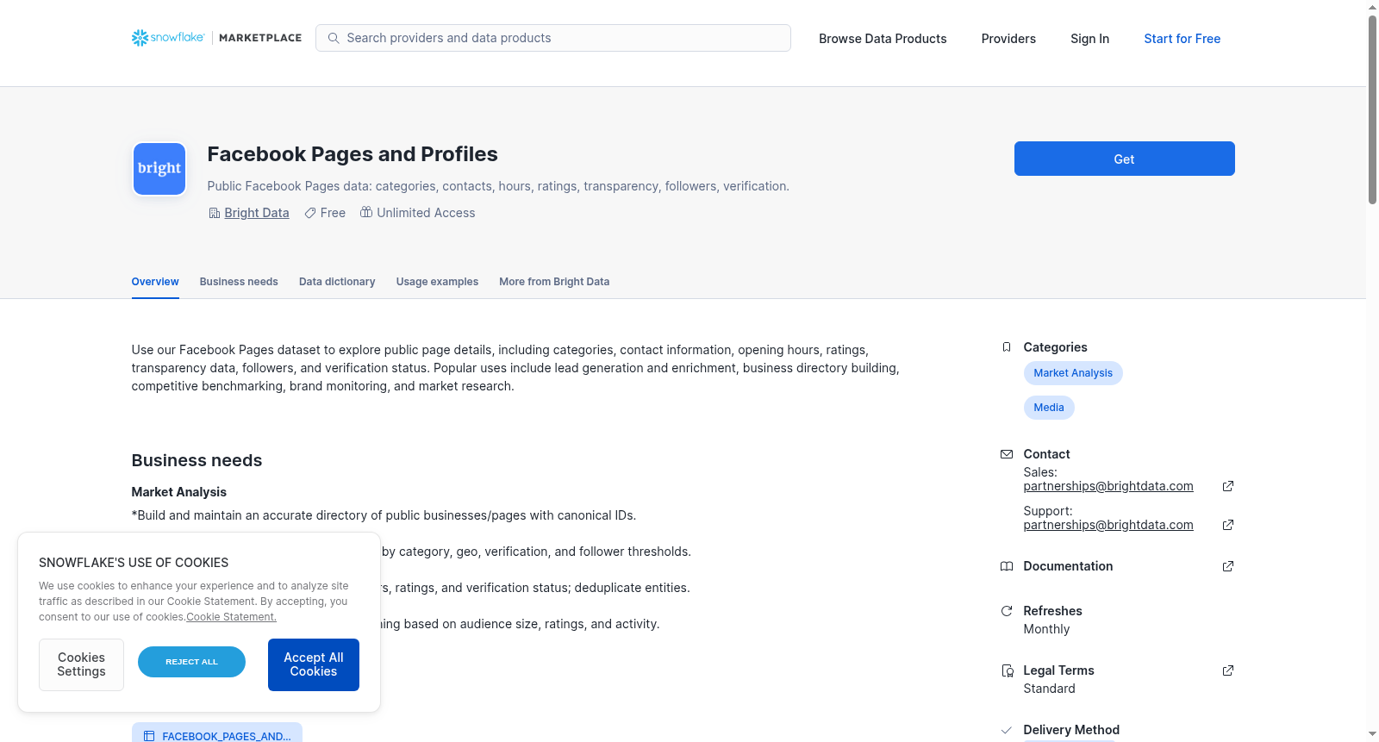1379x742 pixels.
Task: Click the "Facebook Pages and Profiles" title
Action: pyautogui.click(x=353, y=154)
